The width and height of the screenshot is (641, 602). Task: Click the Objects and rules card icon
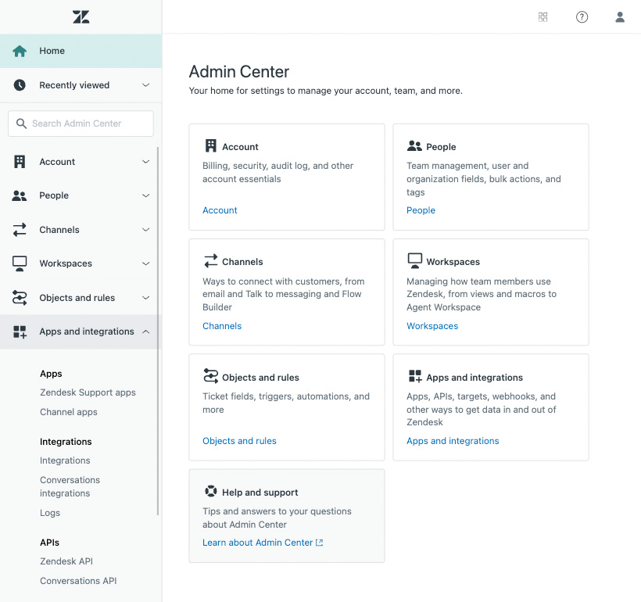tap(210, 376)
